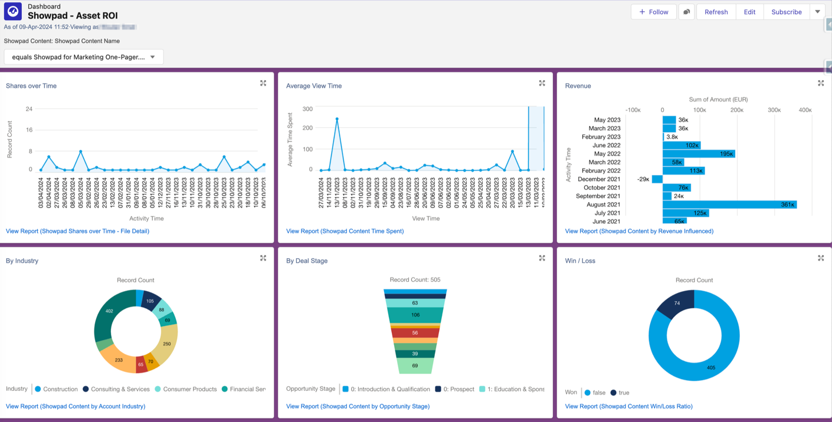
Task: Expand the Shares over Time widget
Action: 263,84
